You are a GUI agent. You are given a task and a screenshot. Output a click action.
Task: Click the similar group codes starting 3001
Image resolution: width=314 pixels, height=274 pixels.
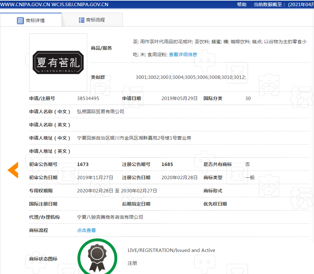[x=190, y=77]
